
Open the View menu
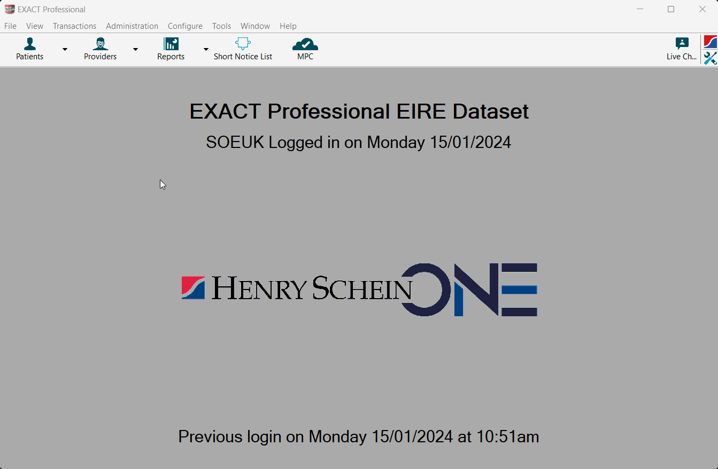point(35,26)
